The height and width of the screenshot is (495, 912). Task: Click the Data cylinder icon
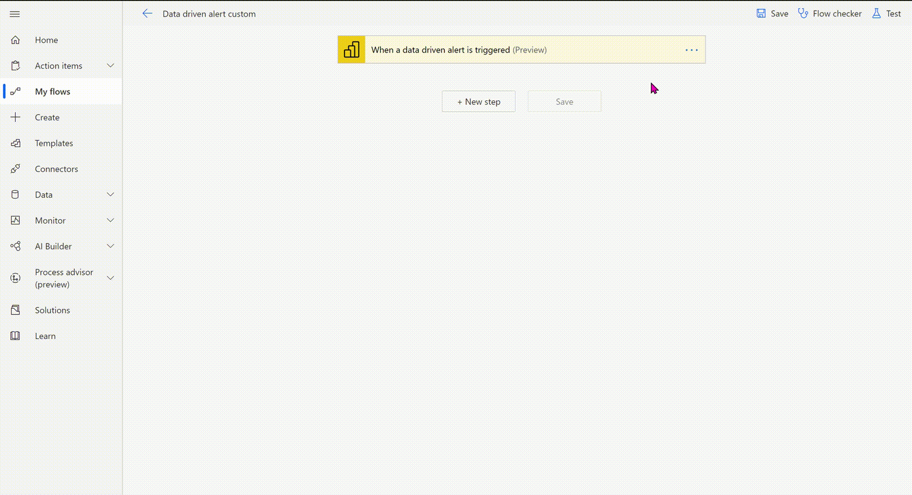tap(15, 194)
